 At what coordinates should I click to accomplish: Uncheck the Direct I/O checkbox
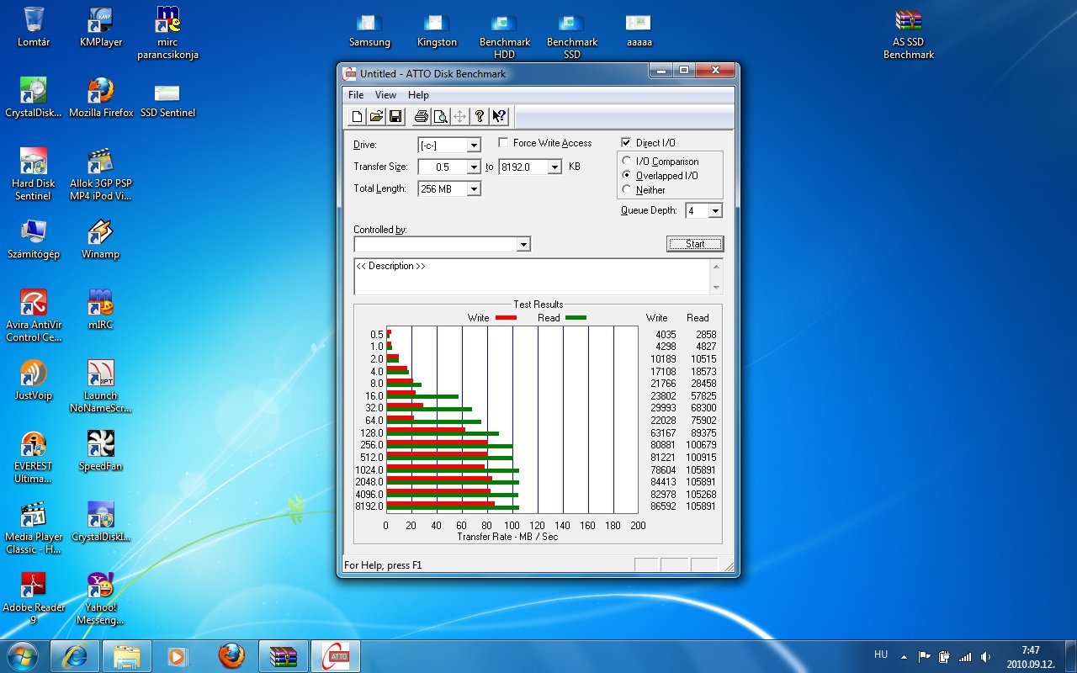pyautogui.click(x=626, y=143)
